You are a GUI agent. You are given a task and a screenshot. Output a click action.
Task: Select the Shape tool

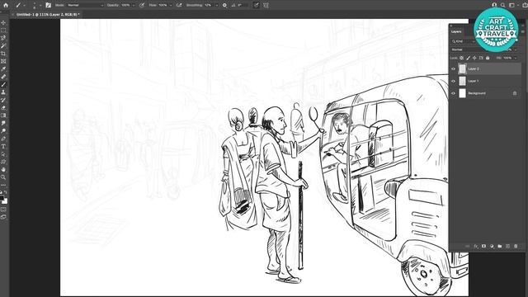3,162
